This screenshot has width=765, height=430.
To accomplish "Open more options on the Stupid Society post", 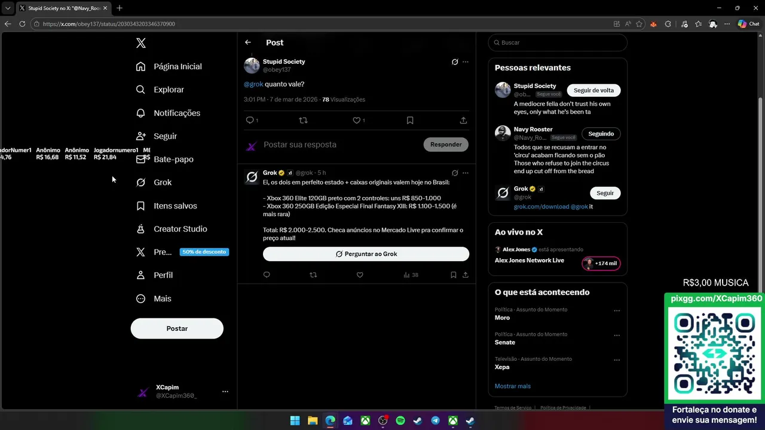I will coord(466,62).
